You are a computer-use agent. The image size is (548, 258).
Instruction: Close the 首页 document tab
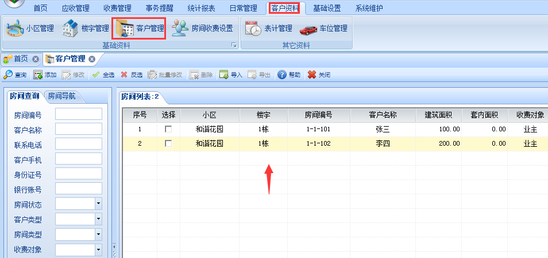point(35,59)
